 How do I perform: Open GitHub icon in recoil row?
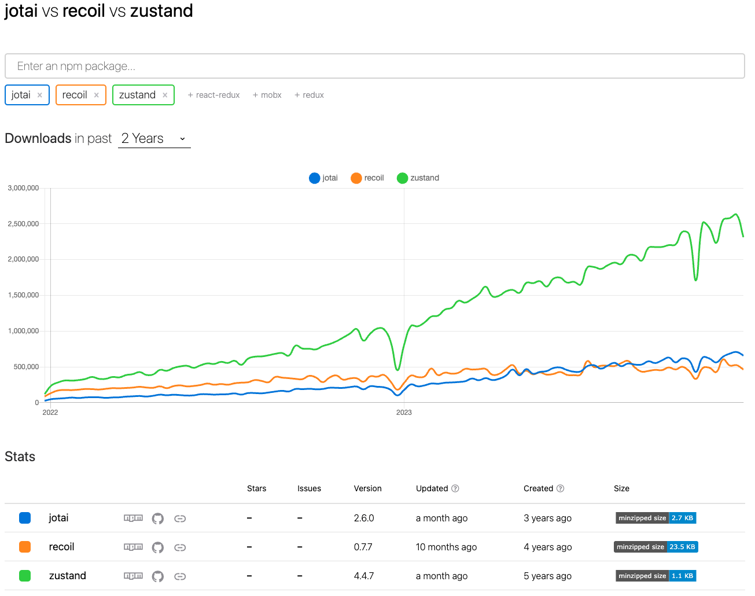pyautogui.click(x=158, y=547)
